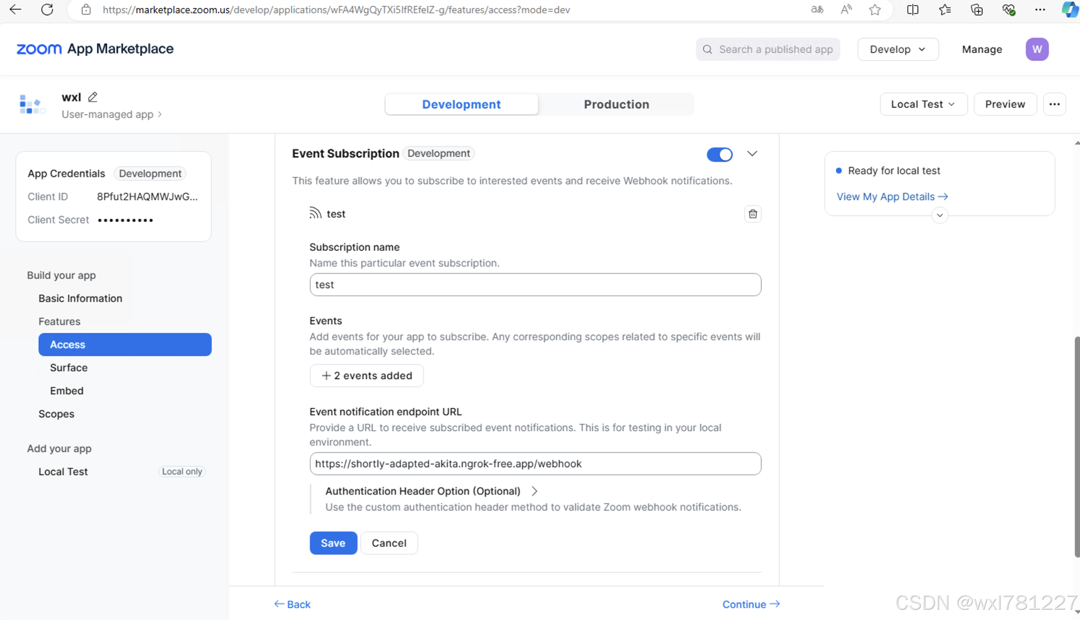This screenshot has width=1080, height=620.
Task: Click the Back link
Action: pos(292,604)
